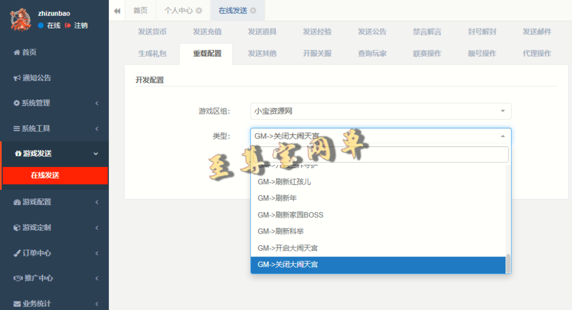Click the dropdown list scrollbar
The height and width of the screenshot is (310, 572).
508,263
